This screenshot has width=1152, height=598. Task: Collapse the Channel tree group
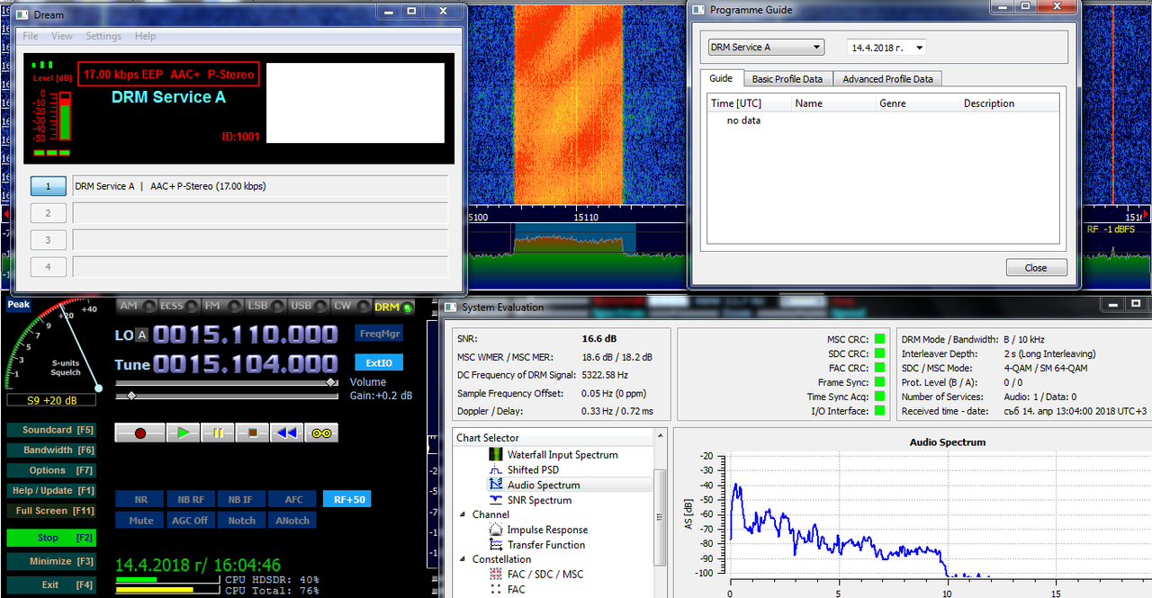(x=462, y=515)
